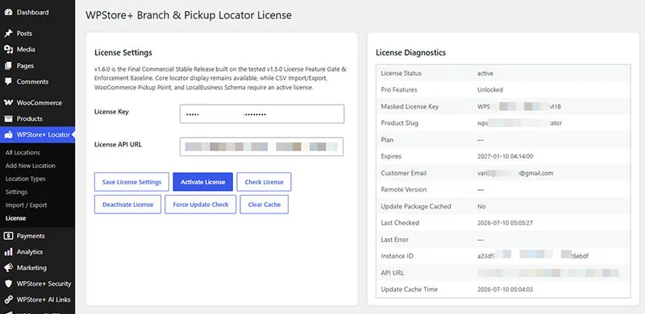Click the Instance ID value

click(x=533, y=256)
